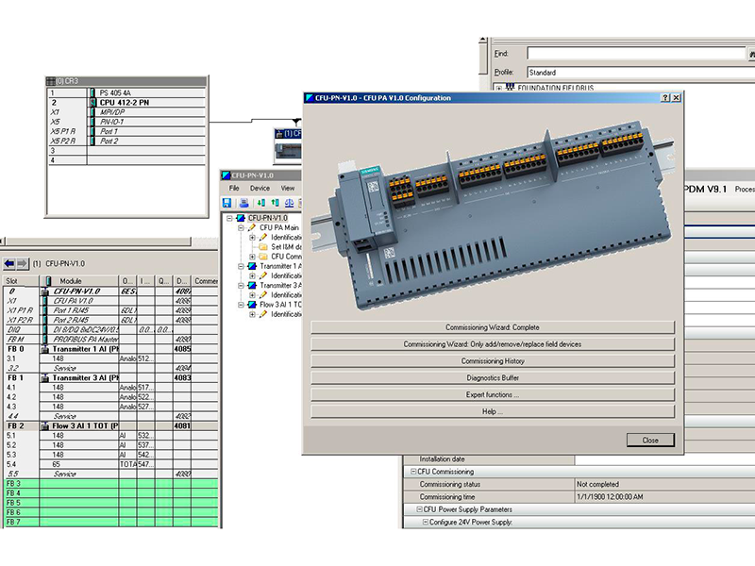Image resolution: width=755 pixels, height=566 pixels.
Task: Expand the CFU Commissioning folder in tree
Action: 252,257
